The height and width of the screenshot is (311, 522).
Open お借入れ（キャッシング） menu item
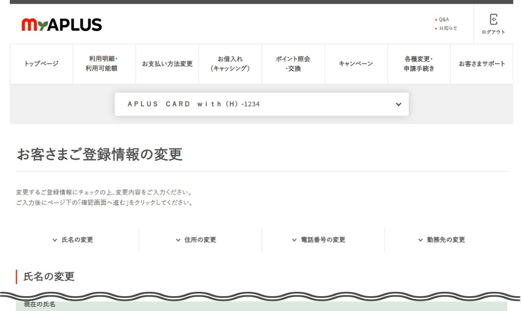(230, 64)
